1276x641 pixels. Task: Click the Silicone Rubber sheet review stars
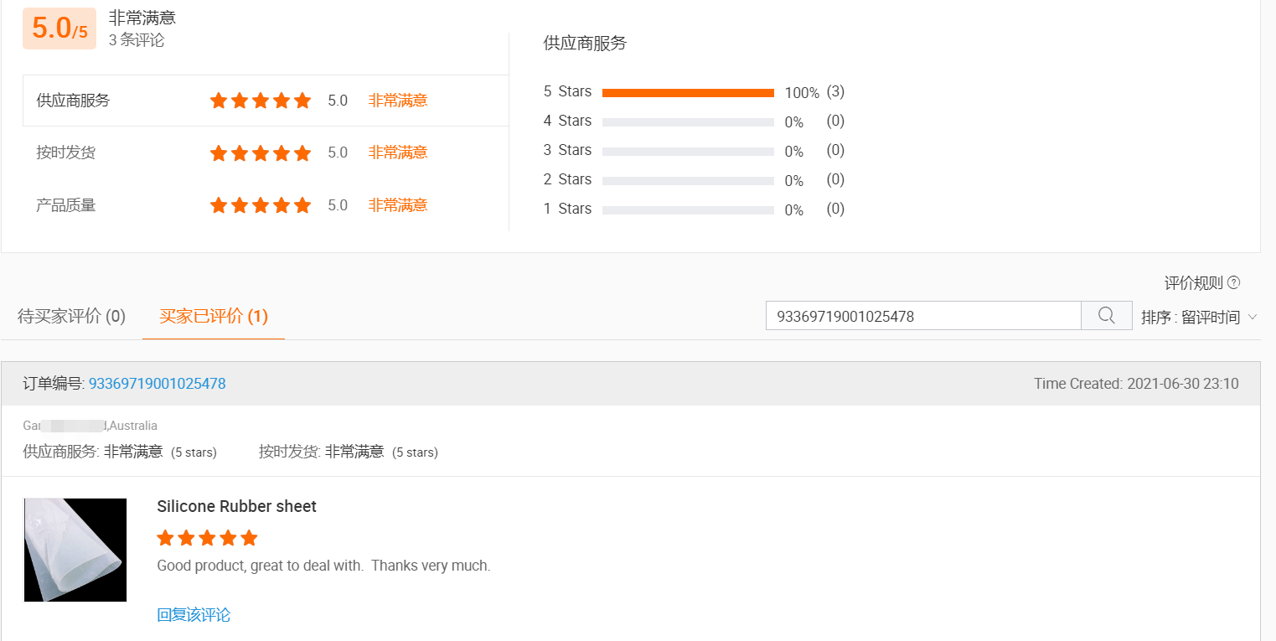point(207,538)
